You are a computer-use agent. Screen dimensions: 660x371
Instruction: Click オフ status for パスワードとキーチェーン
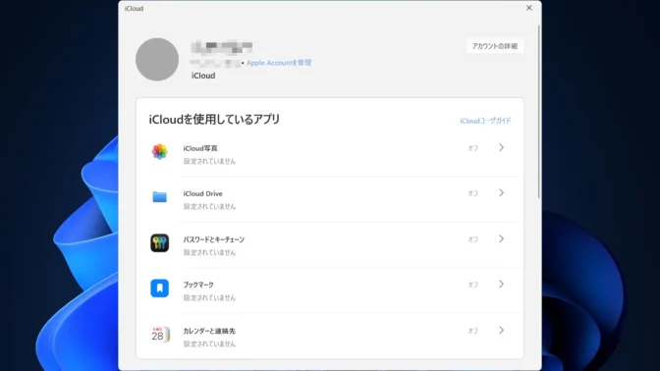click(472, 239)
